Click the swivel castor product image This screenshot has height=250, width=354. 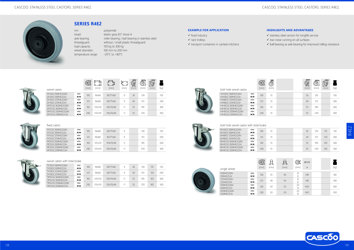pyautogui.click(x=30, y=100)
